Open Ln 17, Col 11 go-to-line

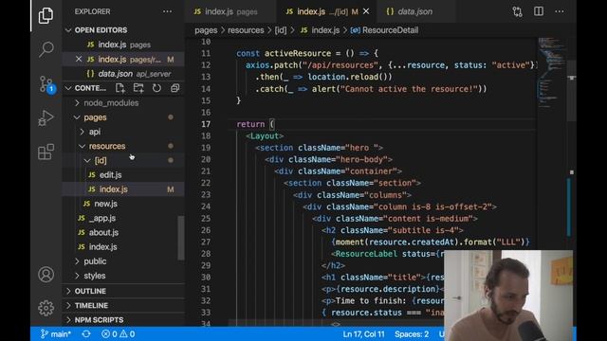pyautogui.click(x=363, y=334)
